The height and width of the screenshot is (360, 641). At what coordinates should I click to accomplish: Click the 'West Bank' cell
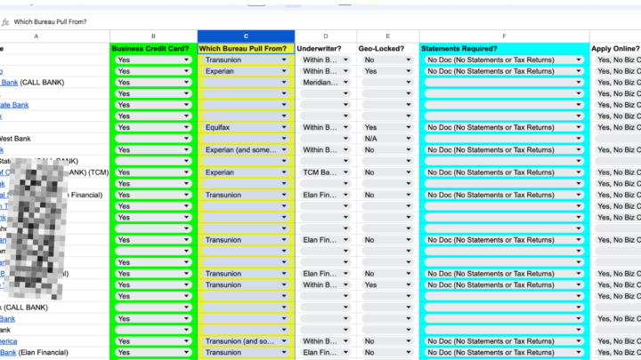point(55,139)
